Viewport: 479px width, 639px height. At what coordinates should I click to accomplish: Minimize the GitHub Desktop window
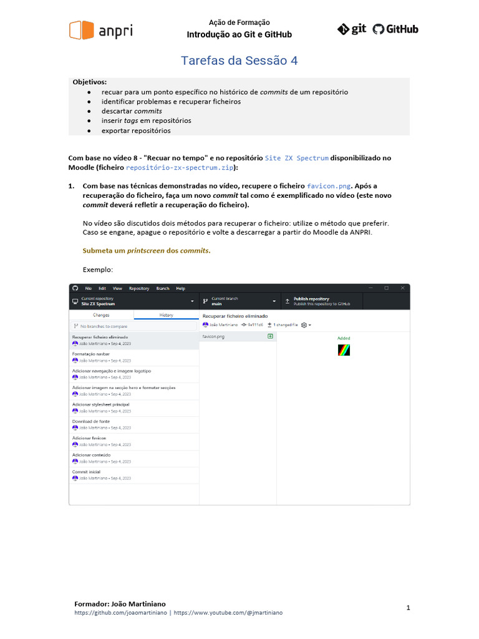[370, 288]
